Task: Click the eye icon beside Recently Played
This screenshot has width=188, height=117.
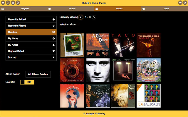Action: point(53,26)
